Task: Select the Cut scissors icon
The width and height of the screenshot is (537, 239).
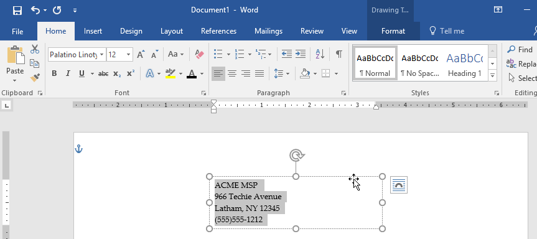Action: point(35,49)
